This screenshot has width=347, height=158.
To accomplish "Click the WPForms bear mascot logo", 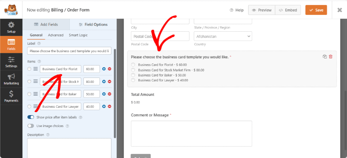I will [x=11, y=10].
